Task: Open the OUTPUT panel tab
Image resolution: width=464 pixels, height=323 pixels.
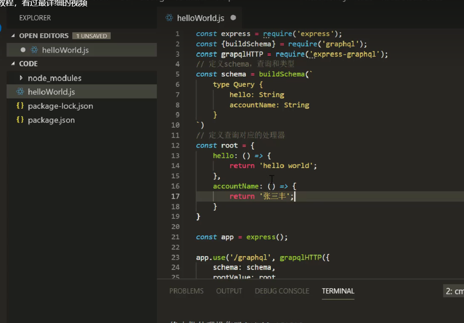Action: pyautogui.click(x=229, y=291)
